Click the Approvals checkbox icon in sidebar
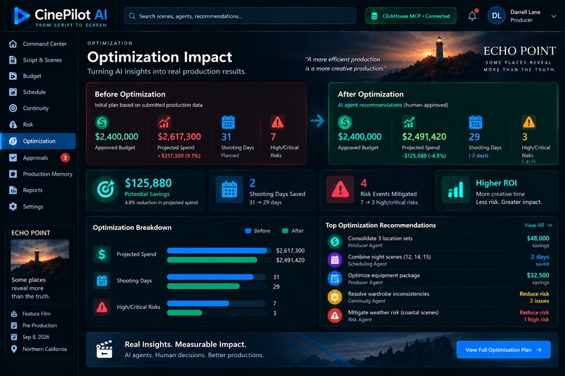 tap(13, 158)
